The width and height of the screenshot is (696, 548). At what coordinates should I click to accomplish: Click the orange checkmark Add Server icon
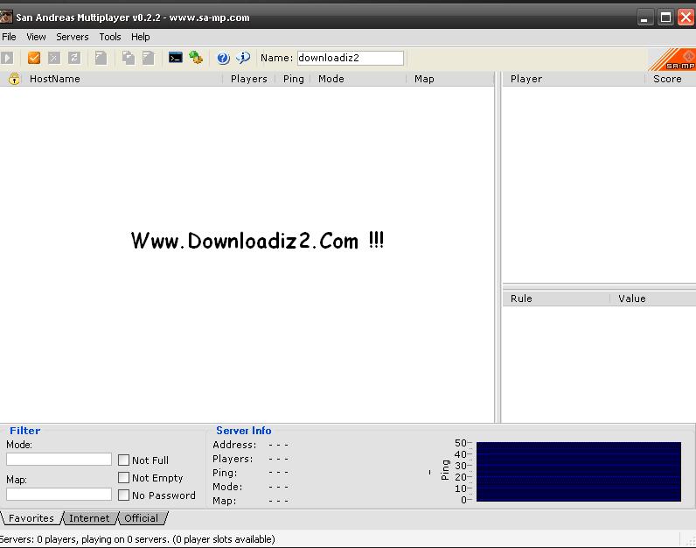point(34,58)
